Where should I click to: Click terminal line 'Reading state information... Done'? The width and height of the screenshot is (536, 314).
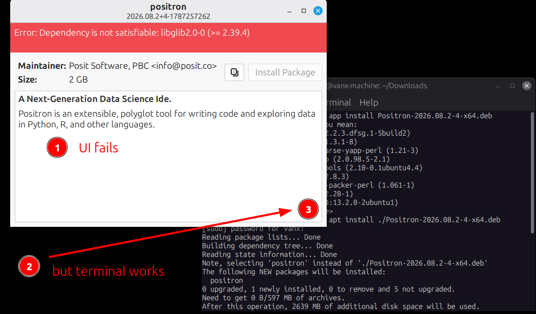pyautogui.click(x=270, y=254)
